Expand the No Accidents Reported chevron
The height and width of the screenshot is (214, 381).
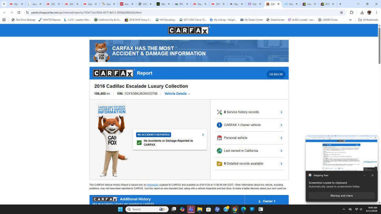(x=203, y=135)
